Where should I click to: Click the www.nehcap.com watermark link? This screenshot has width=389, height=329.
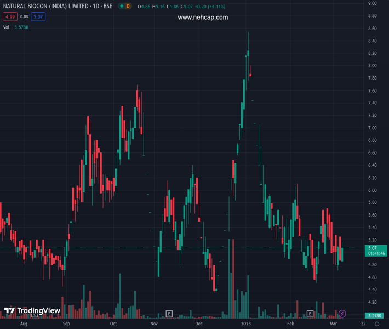pos(203,18)
